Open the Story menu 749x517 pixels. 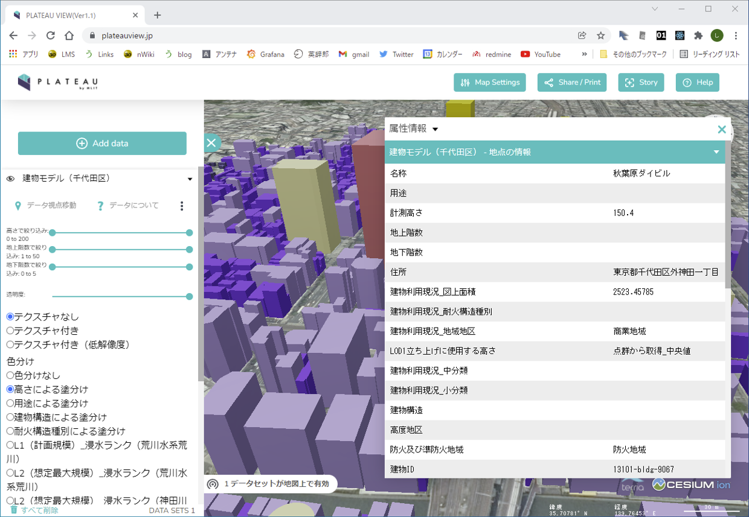[x=641, y=83]
